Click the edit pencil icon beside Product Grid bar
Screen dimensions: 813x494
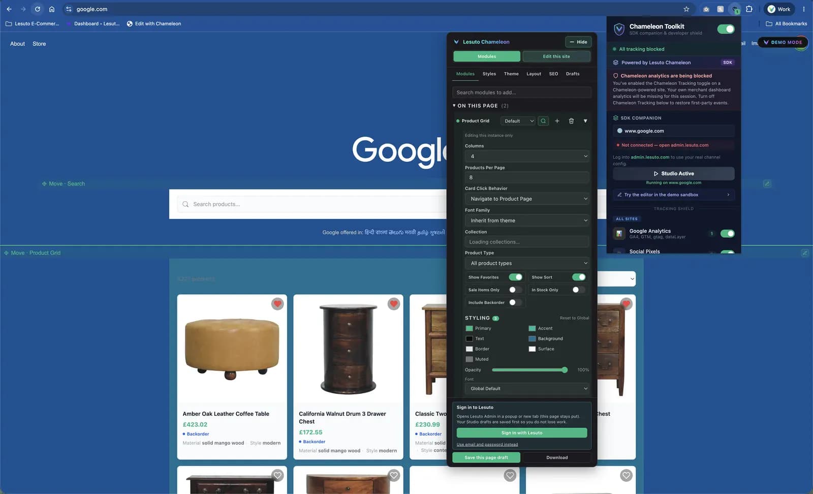805,253
